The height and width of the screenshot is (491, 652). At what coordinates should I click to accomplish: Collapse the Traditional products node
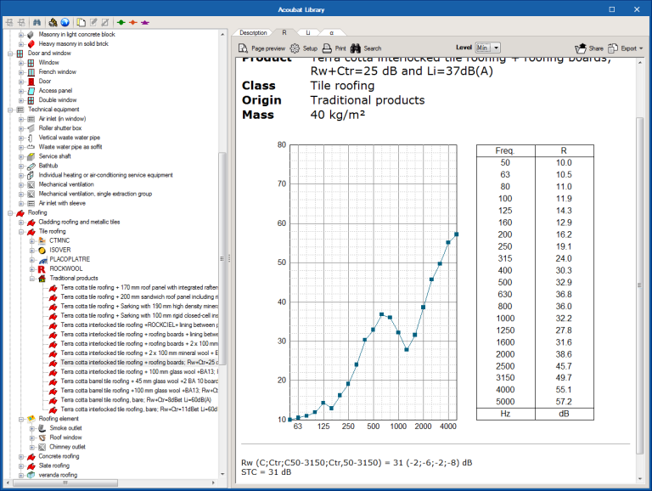(31, 278)
